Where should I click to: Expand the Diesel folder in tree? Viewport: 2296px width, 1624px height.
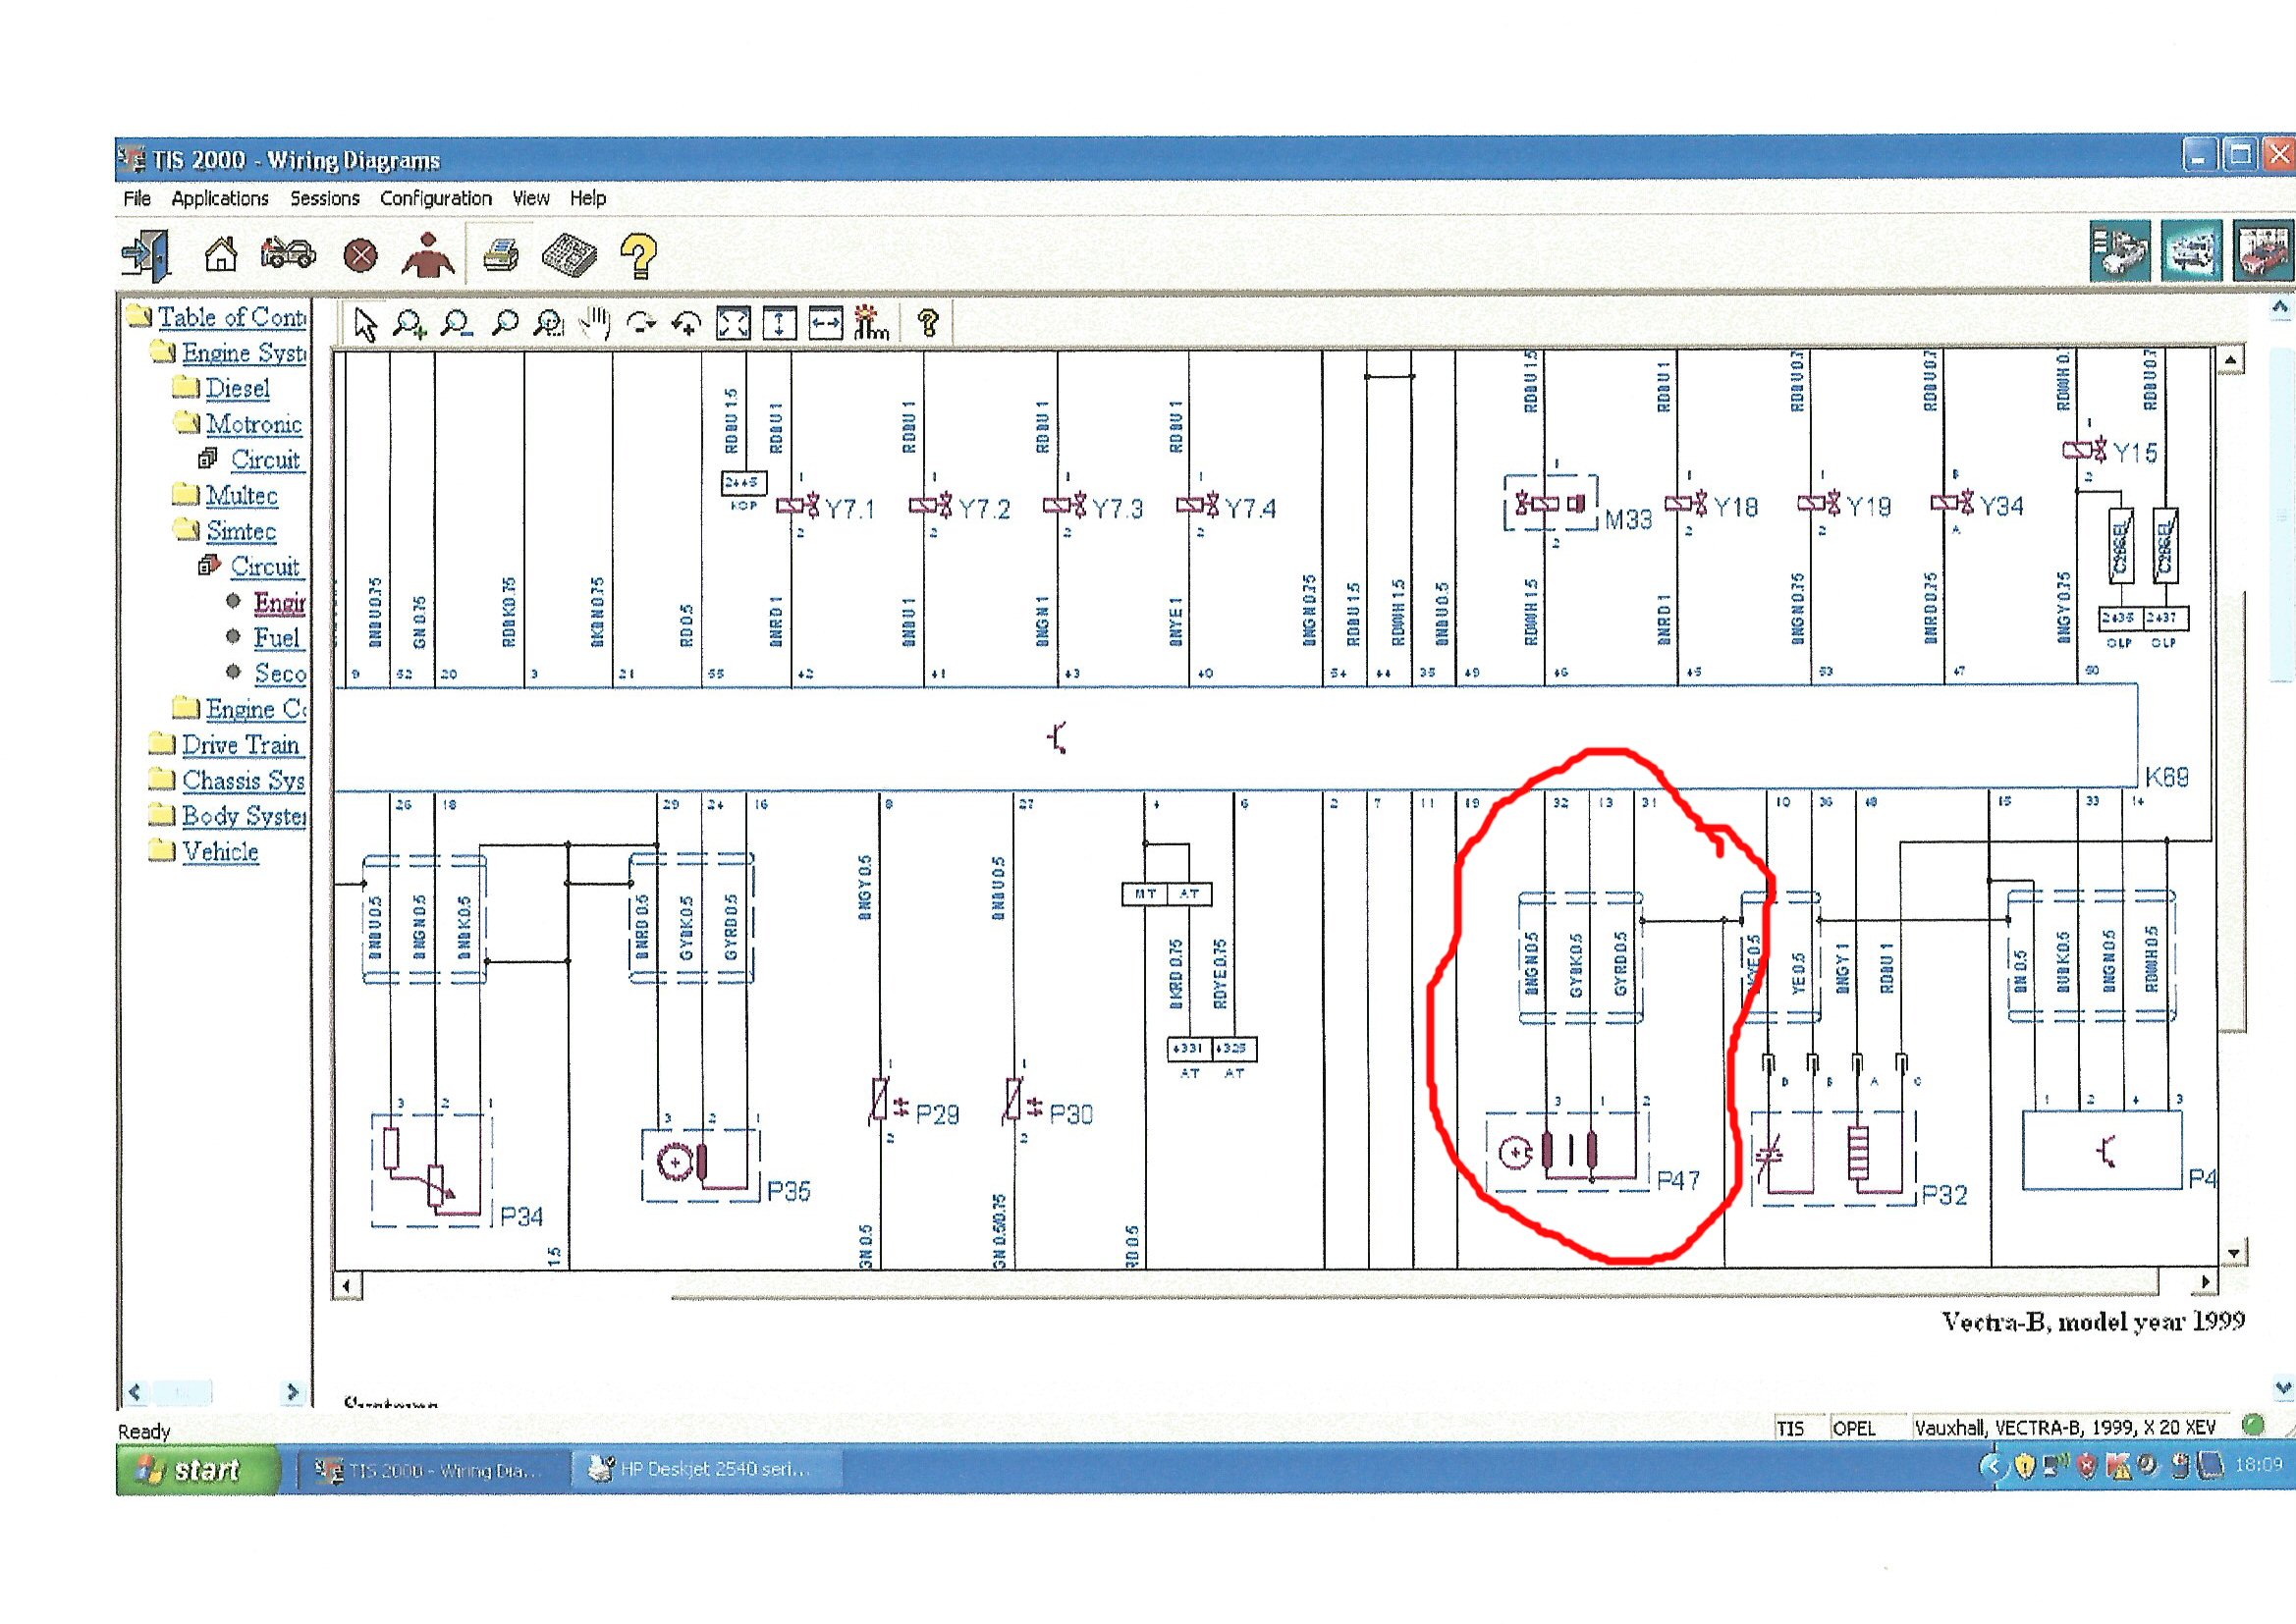(237, 388)
